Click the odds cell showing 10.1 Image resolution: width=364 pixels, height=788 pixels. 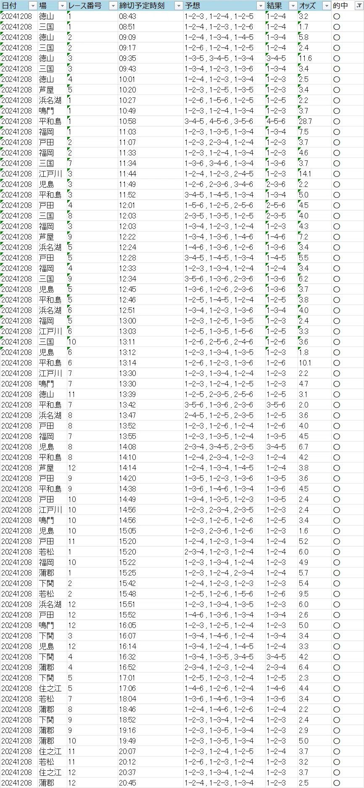coord(314,363)
